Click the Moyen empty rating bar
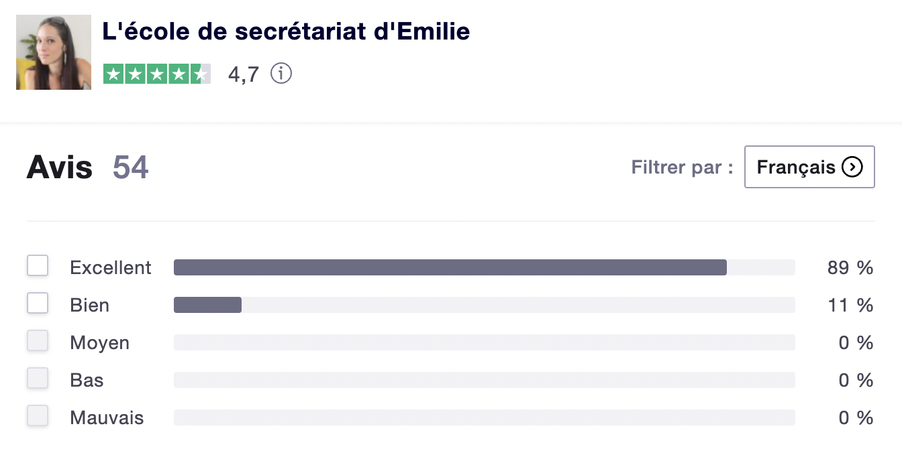The width and height of the screenshot is (902, 457). pyautogui.click(x=484, y=342)
